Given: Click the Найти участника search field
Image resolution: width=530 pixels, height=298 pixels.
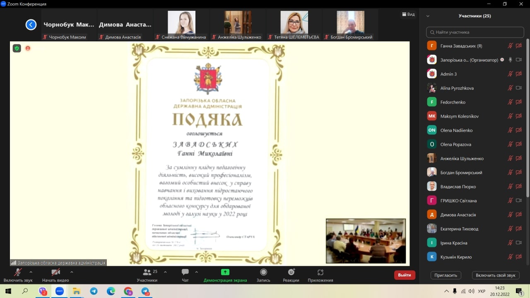Looking at the screenshot, I should point(475,32).
